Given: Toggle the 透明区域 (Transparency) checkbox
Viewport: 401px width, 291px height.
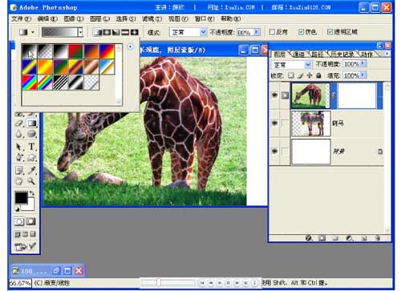Looking at the screenshot, I should coord(330,32).
